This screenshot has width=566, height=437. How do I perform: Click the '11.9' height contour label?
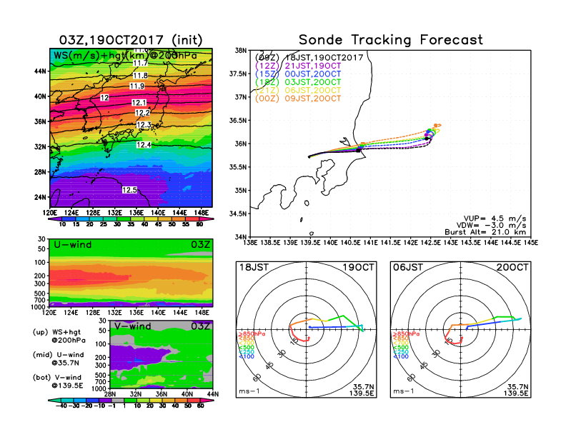(x=136, y=86)
